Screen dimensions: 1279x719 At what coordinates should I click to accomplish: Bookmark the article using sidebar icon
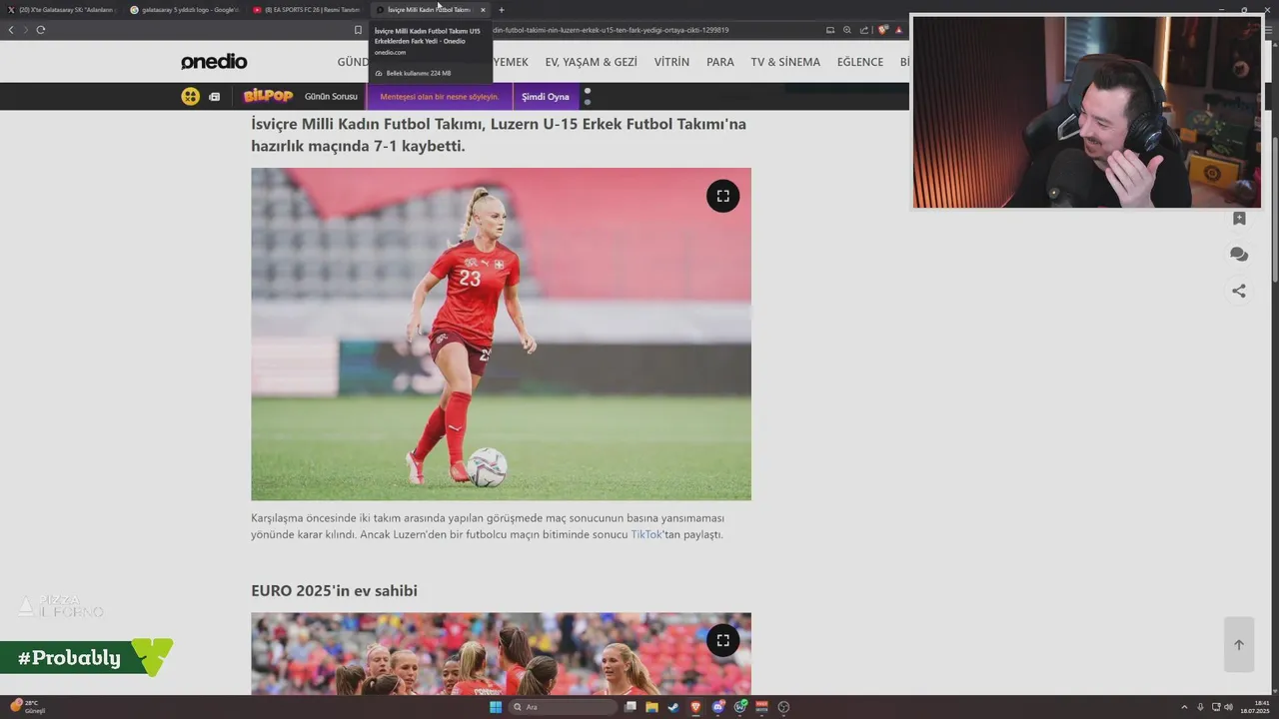(x=1239, y=218)
